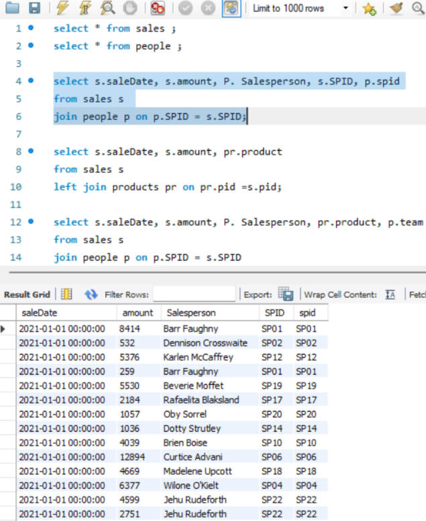Run Explain plan with the magnifier-lightning icon
The height and width of the screenshot is (521, 426).
[107, 9]
